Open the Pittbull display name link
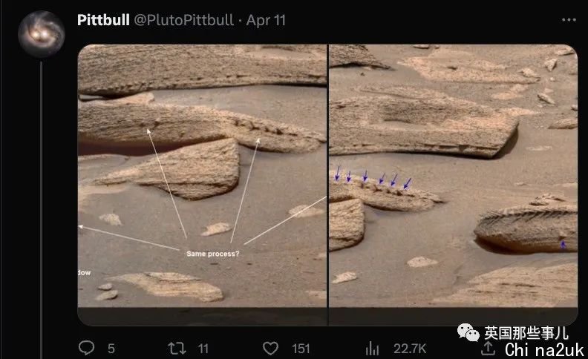Image resolution: width=588 pixels, height=359 pixels. (102, 20)
